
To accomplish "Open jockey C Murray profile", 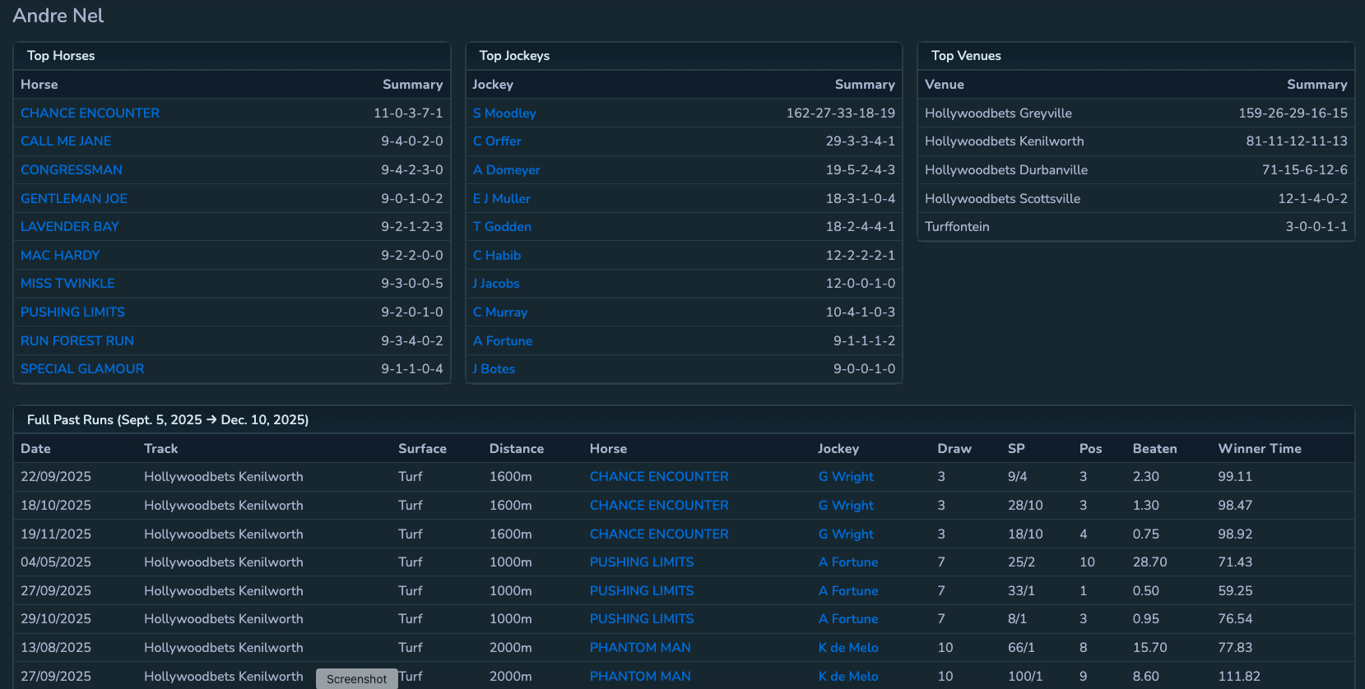I will coord(500,312).
